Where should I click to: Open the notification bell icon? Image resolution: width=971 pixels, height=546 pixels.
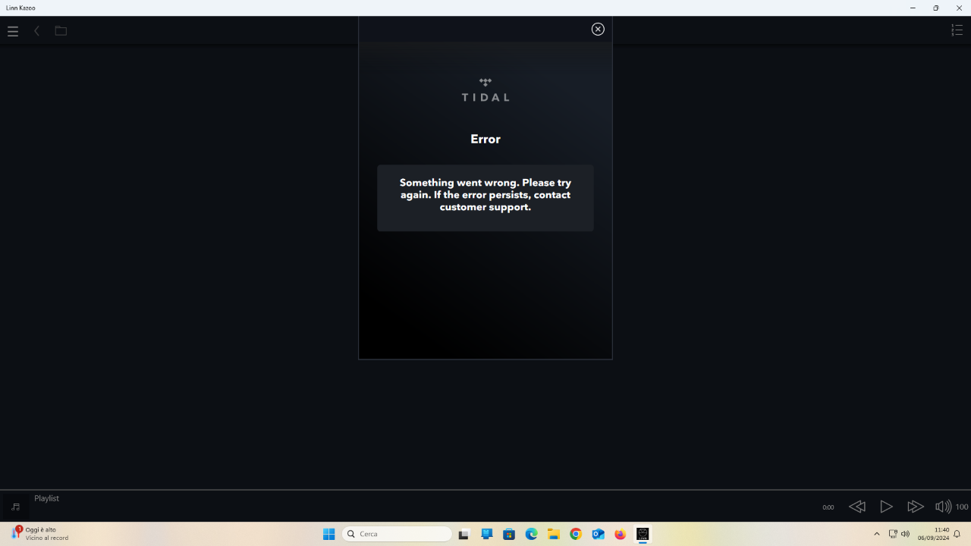(x=957, y=534)
